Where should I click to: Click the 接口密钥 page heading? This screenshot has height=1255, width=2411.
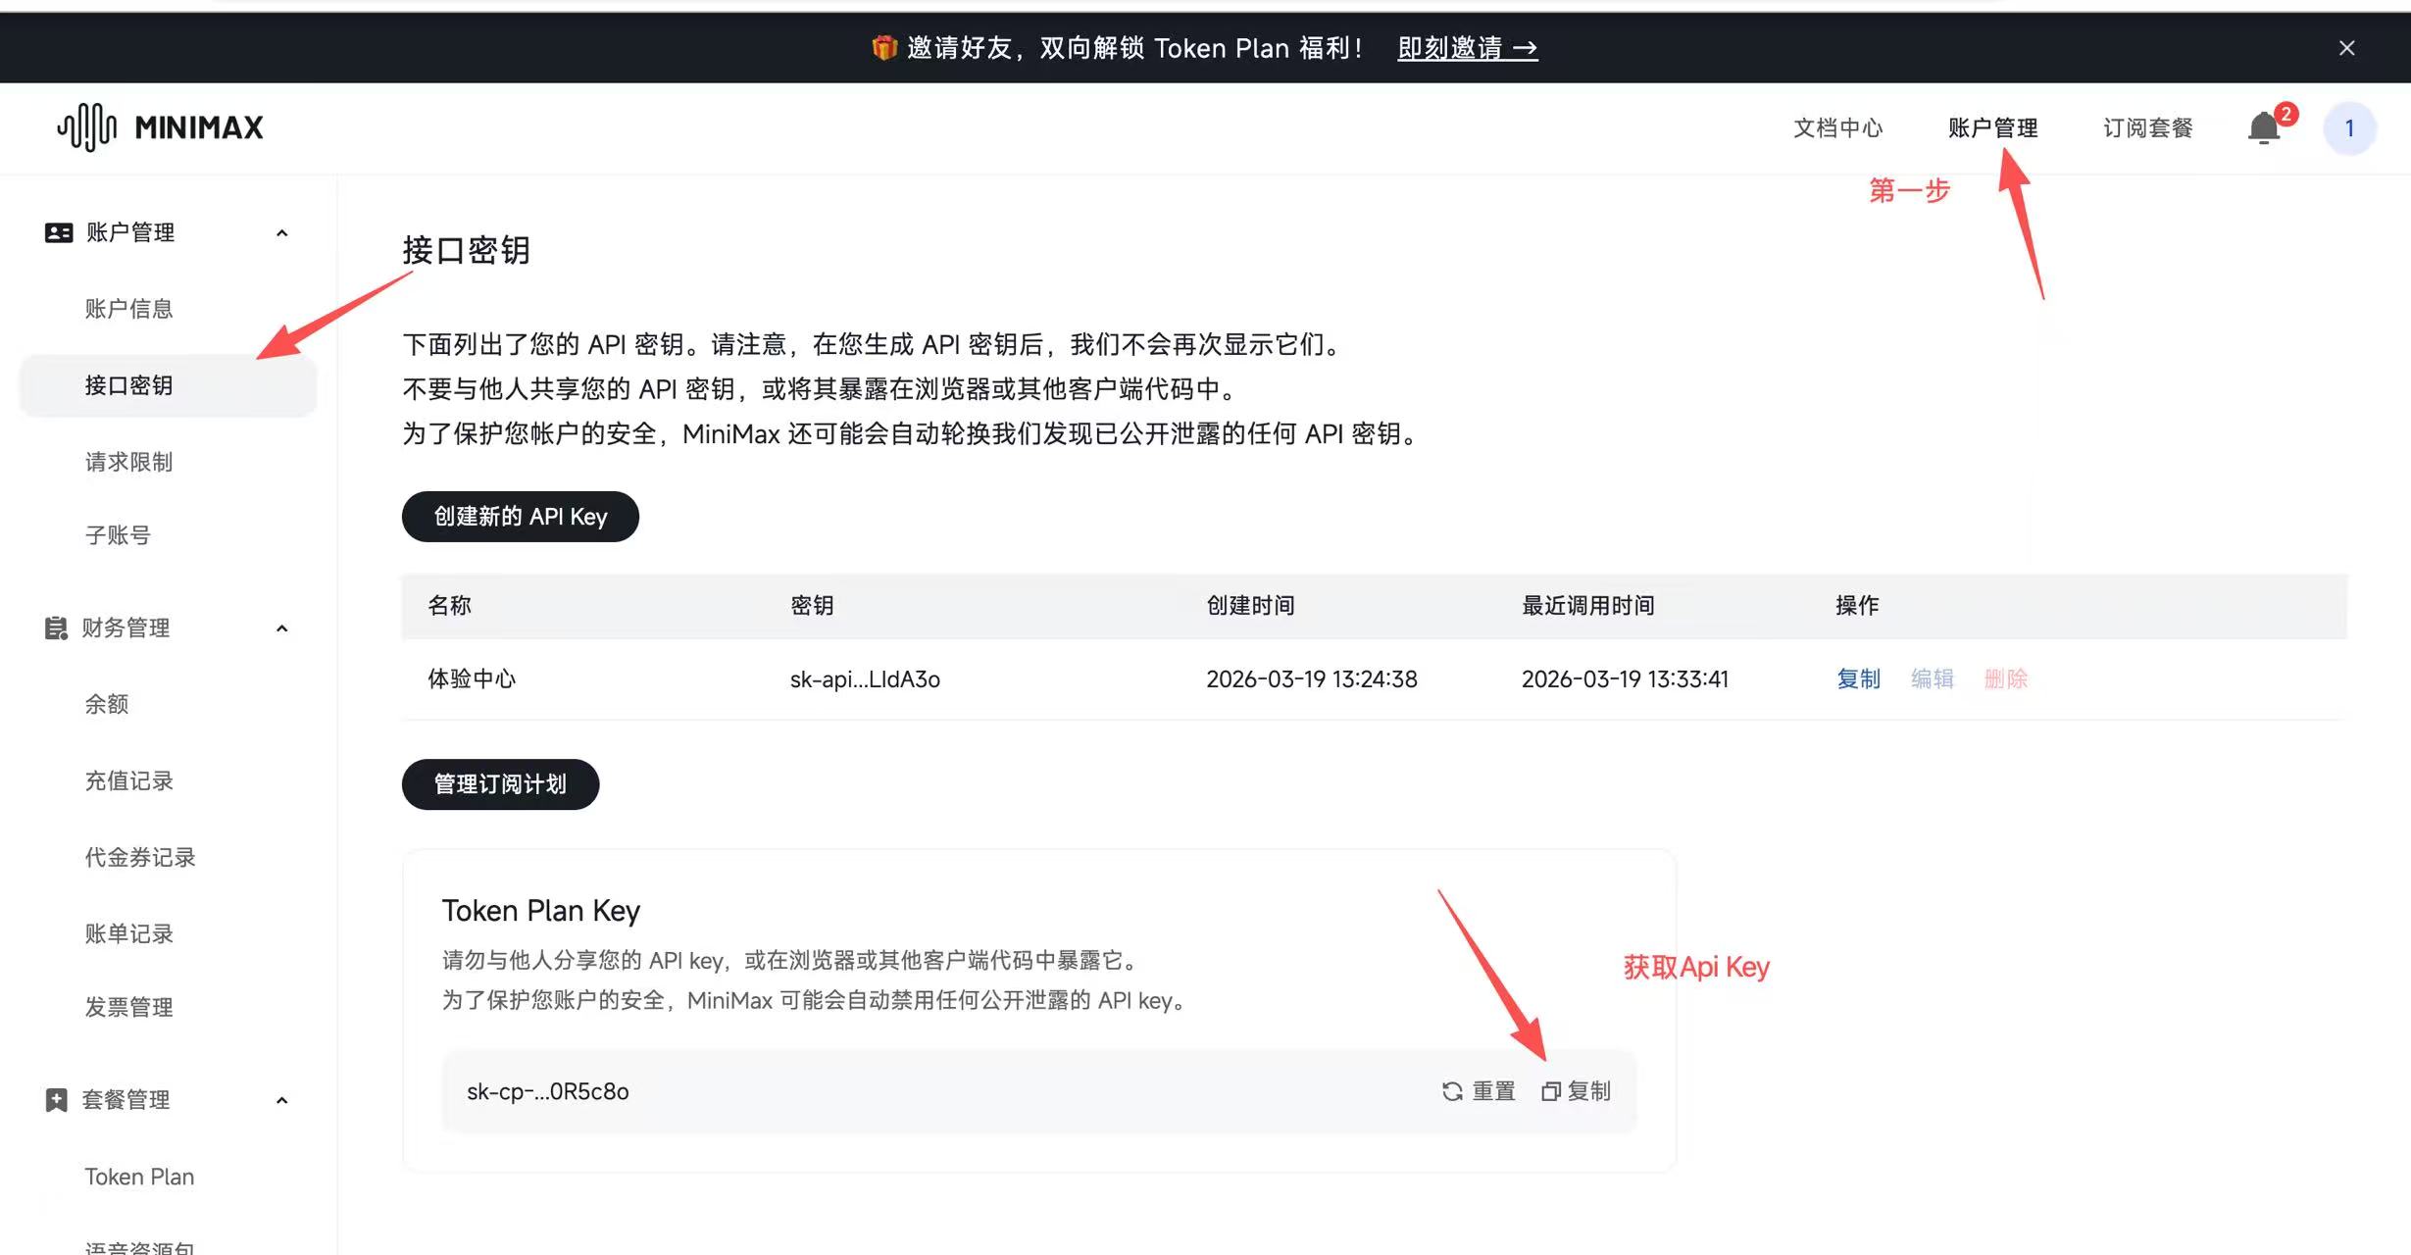click(466, 250)
